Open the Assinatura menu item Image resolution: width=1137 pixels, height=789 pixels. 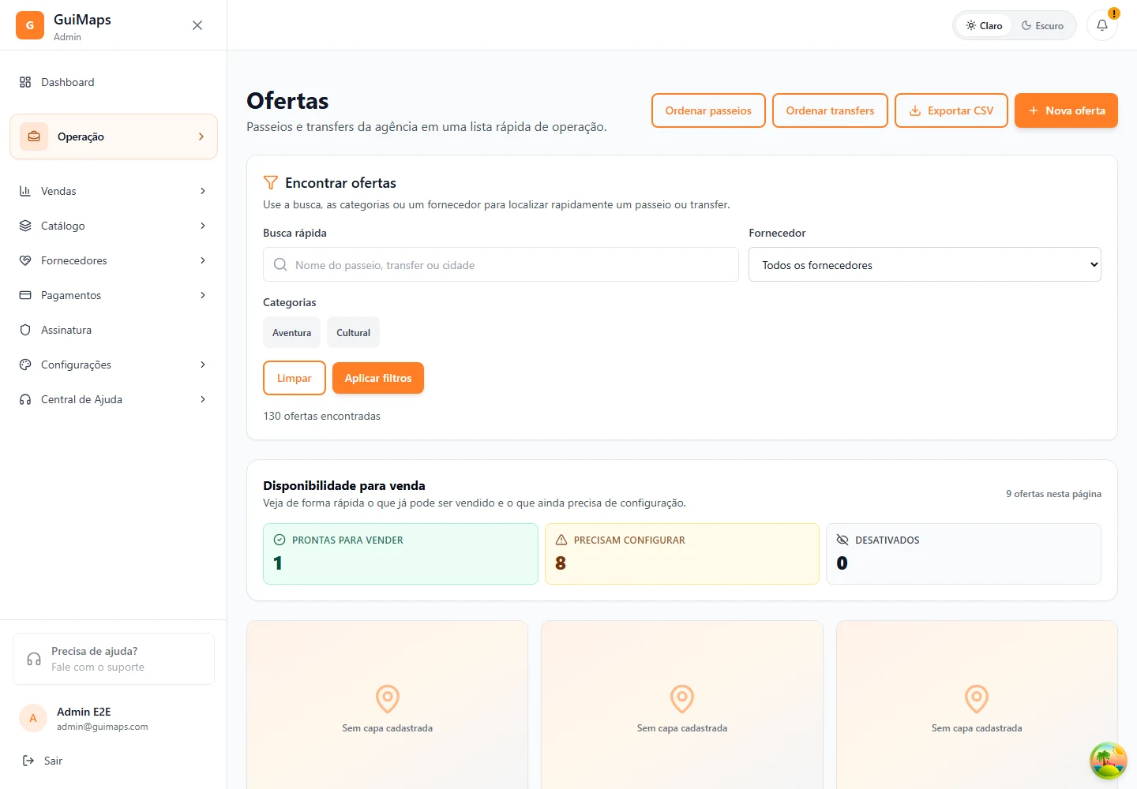[x=114, y=330]
